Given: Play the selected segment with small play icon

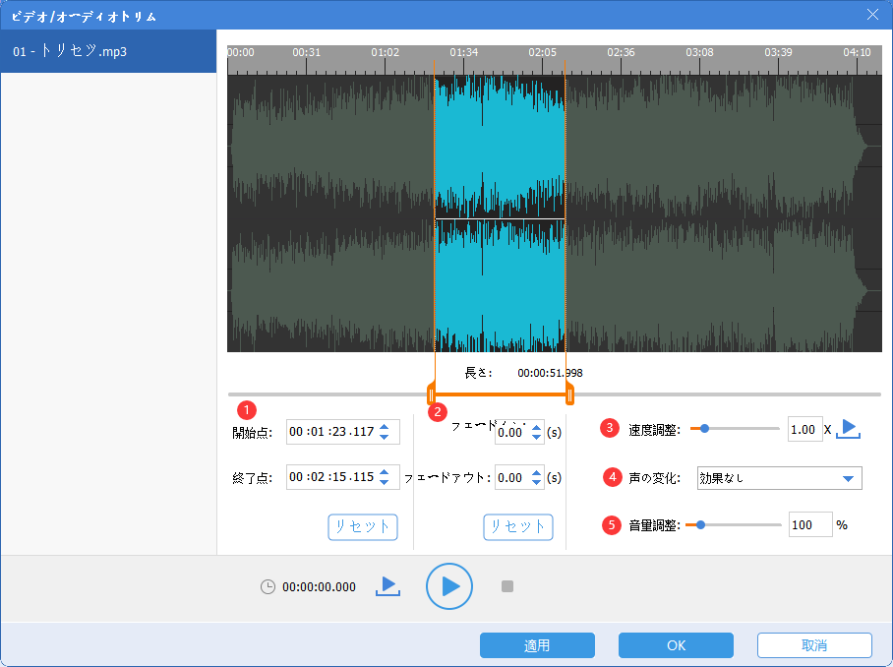Looking at the screenshot, I should point(387,586).
